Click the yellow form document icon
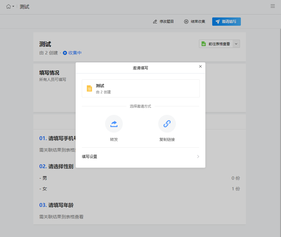The width and height of the screenshot is (281, 237). pyautogui.click(x=89, y=89)
